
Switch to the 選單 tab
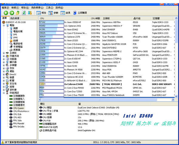[x=5, y=18]
